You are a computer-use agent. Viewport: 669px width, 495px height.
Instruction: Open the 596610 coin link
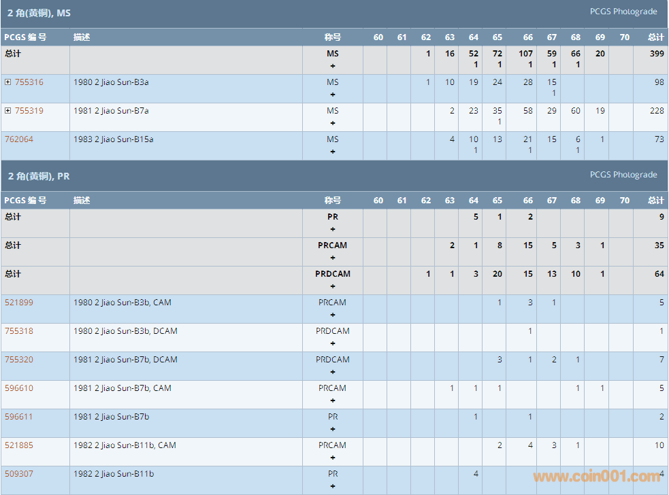pos(19,388)
